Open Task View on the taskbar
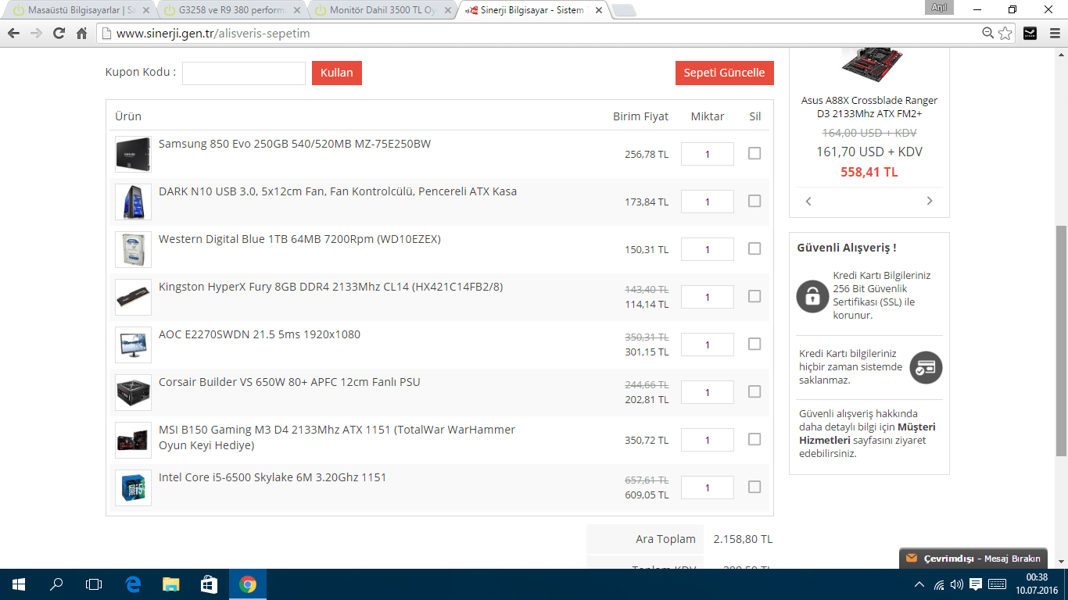Viewport: 1068px width, 600px height. point(94,584)
